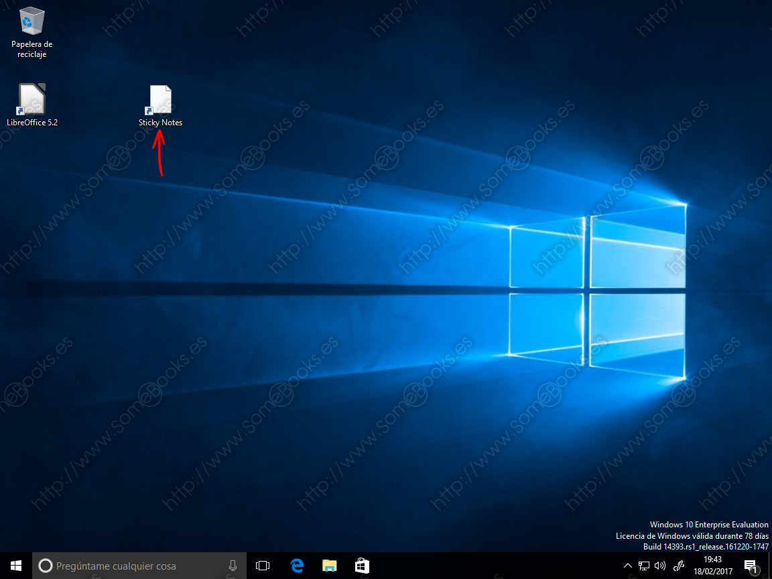Select the Papelera de reciclaje bin icon
The width and height of the screenshot is (772, 579).
31,21
